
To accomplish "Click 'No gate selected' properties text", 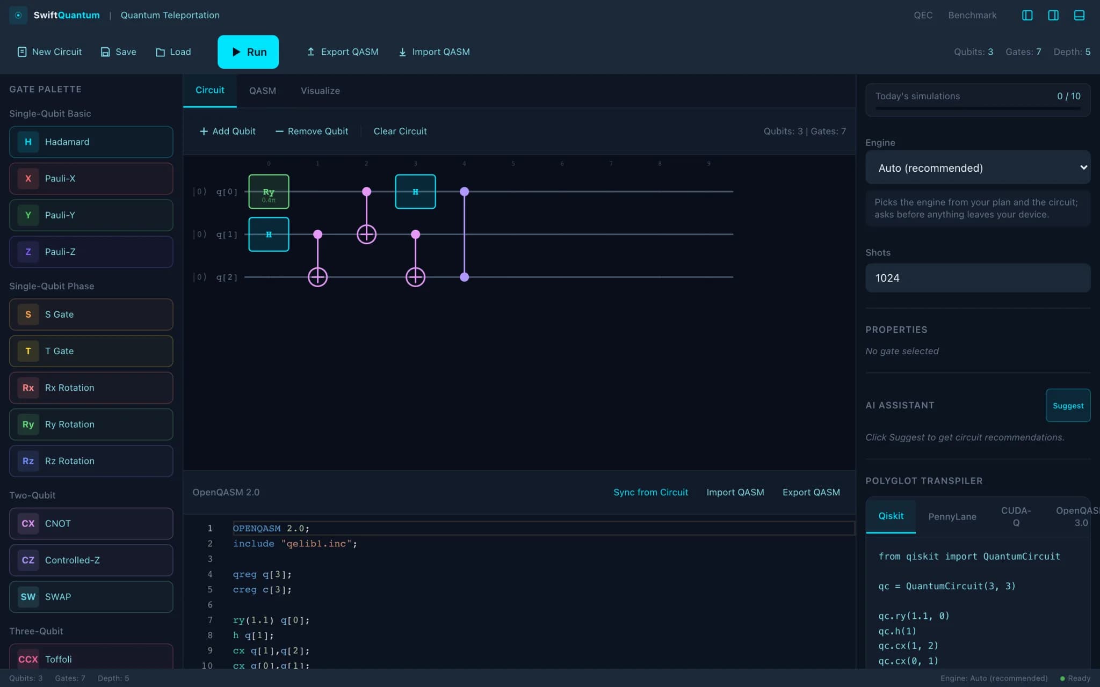I will [902, 351].
